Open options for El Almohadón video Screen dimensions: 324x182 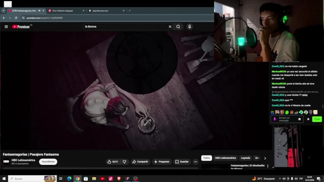268,166
